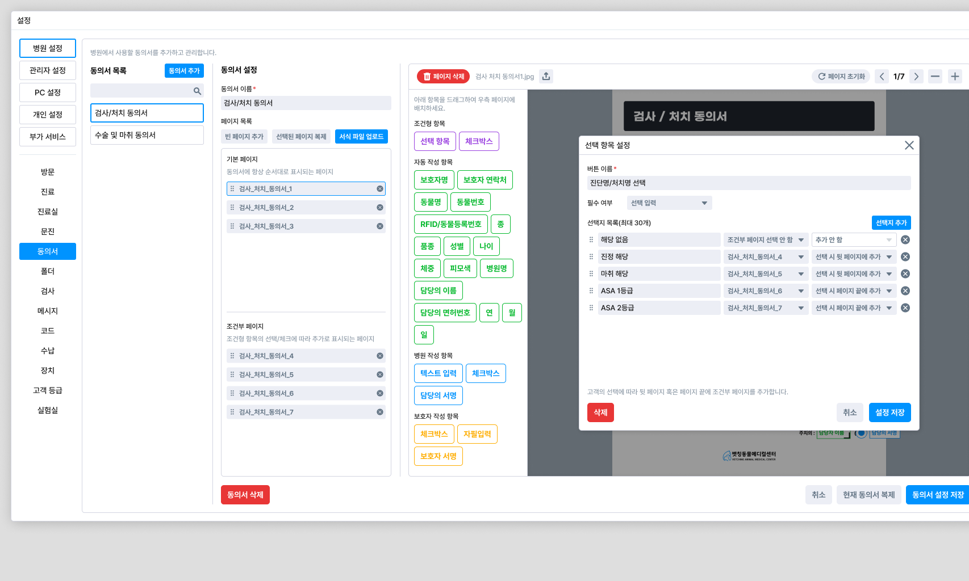
Task: Open the 필수 여부 dropdown 선택 입력
Action: [x=669, y=203]
